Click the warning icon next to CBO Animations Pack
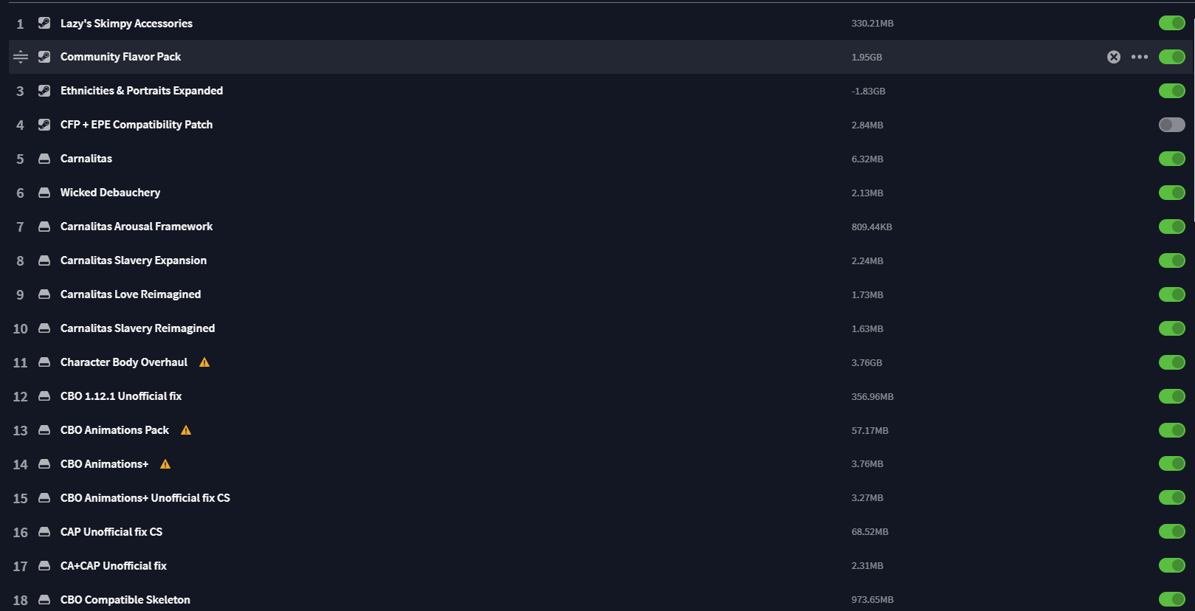The width and height of the screenshot is (1195, 611). [x=186, y=430]
